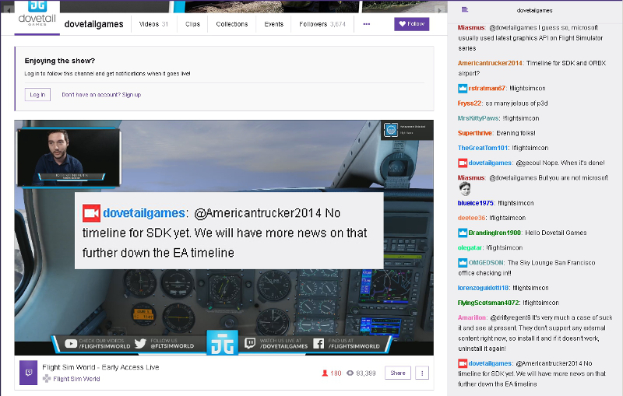Select olegatar chat username
The height and width of the screenshot is (396, 623).
click(470, 247)
